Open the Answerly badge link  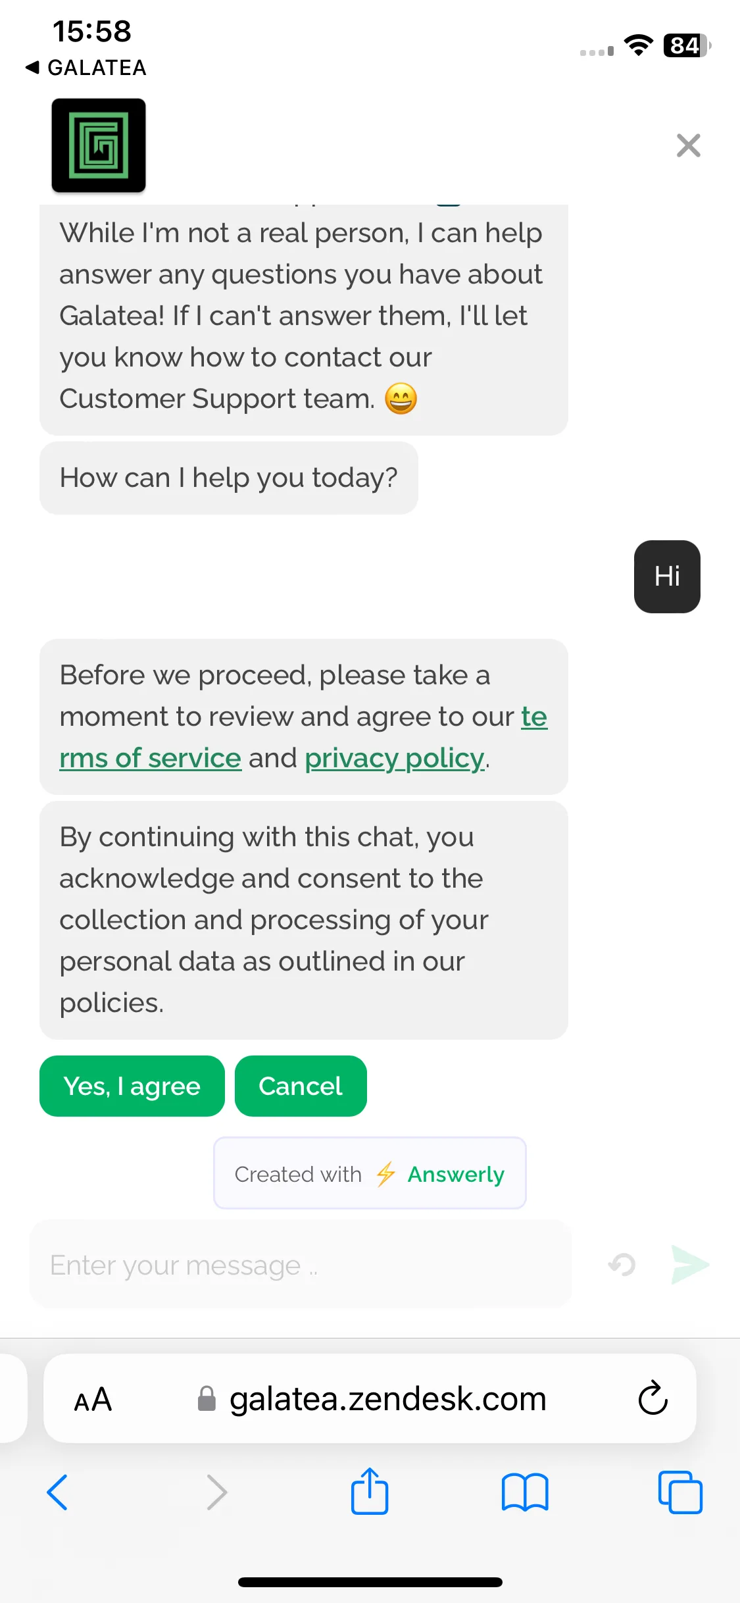(370, 1173)
